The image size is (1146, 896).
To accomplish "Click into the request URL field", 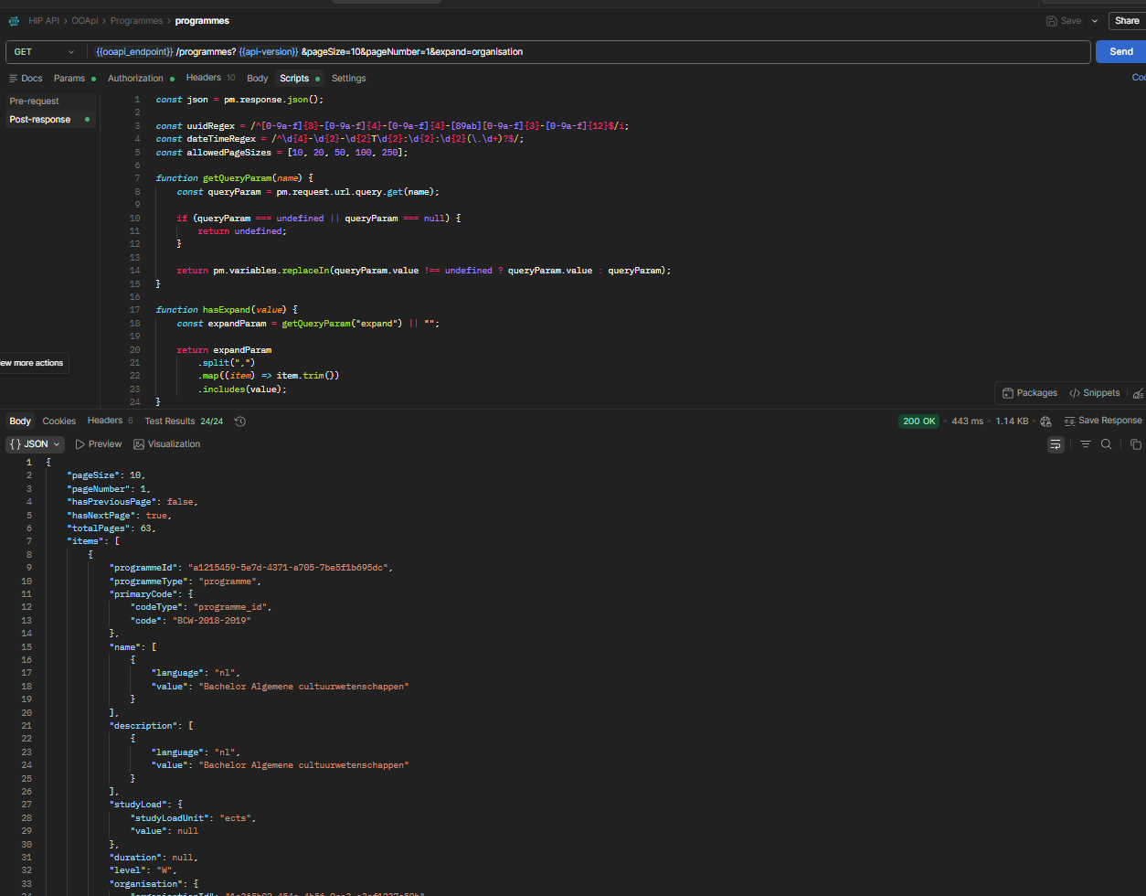I will click(x=588, y=52).
